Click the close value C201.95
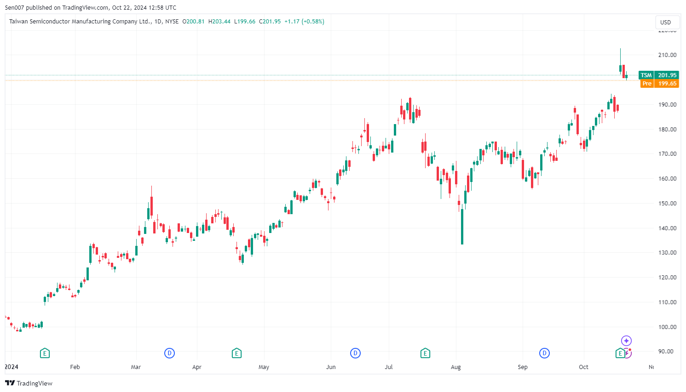686x392 pixels. pos(270,22)
